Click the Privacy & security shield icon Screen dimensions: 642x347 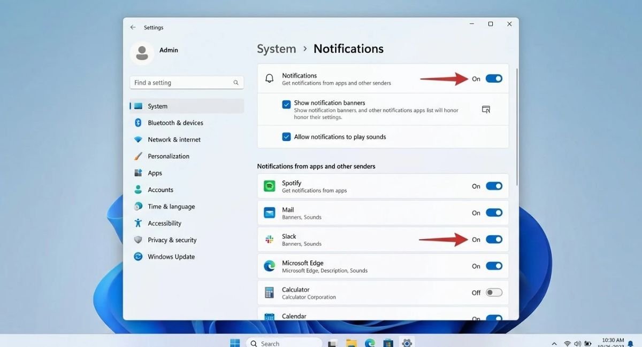coord(138,240)
